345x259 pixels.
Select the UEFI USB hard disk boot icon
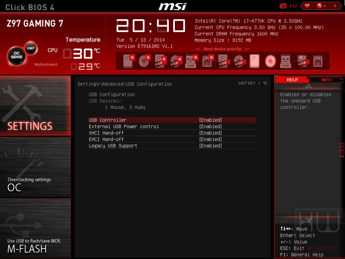[160, 61]
